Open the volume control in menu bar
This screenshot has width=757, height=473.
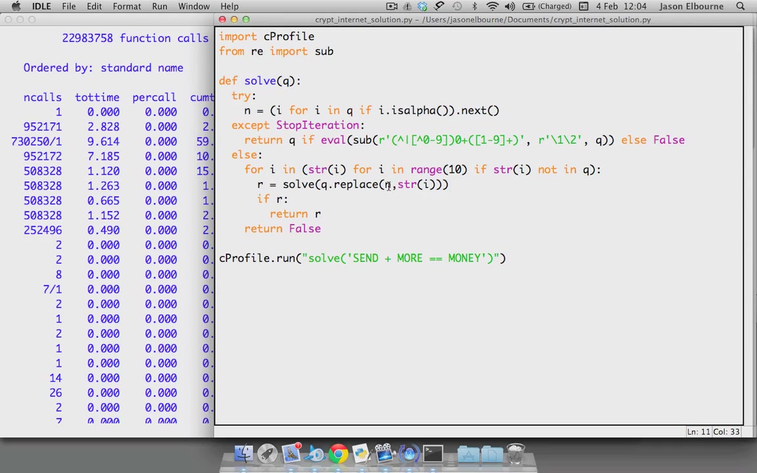click(510, 7)
